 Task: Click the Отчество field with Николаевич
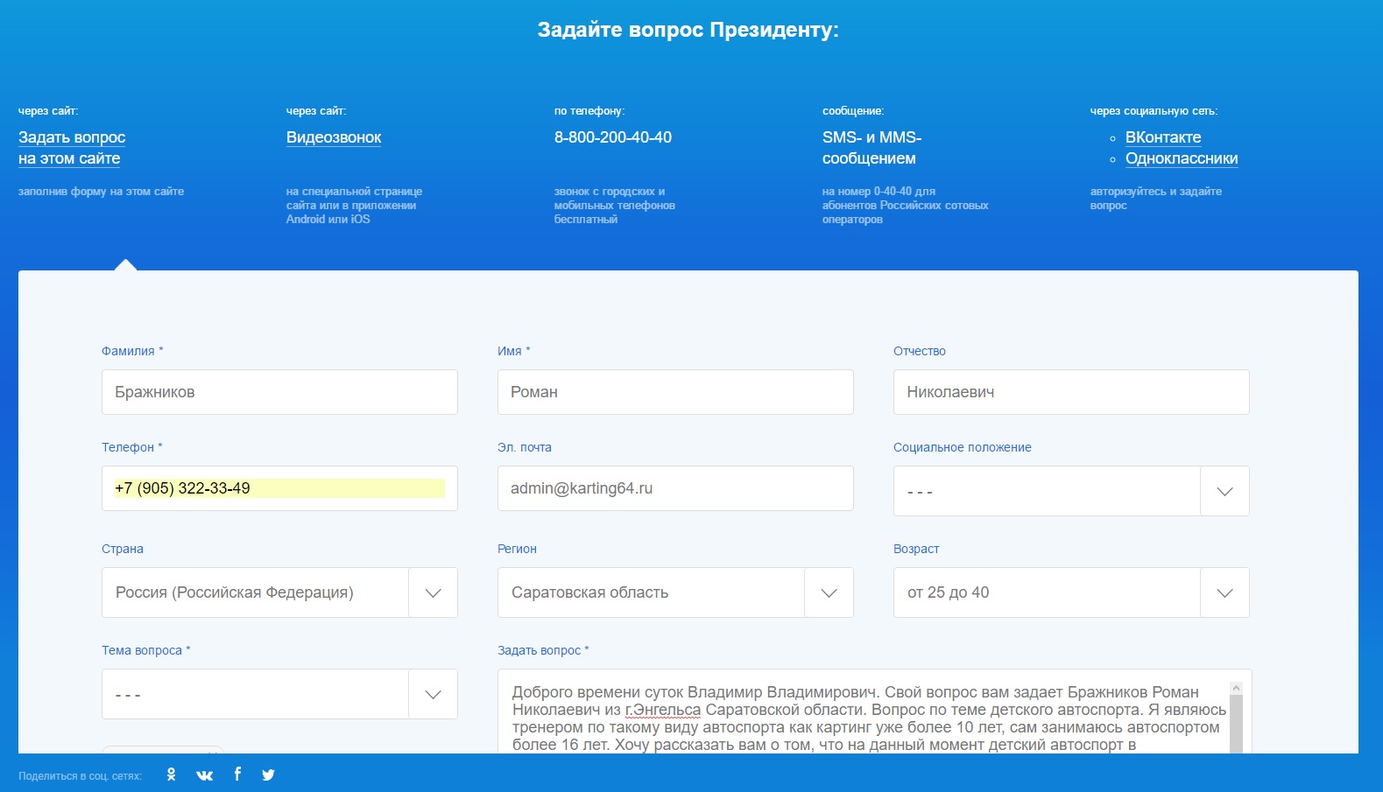pyautogui.click(x=1070, y=392)
